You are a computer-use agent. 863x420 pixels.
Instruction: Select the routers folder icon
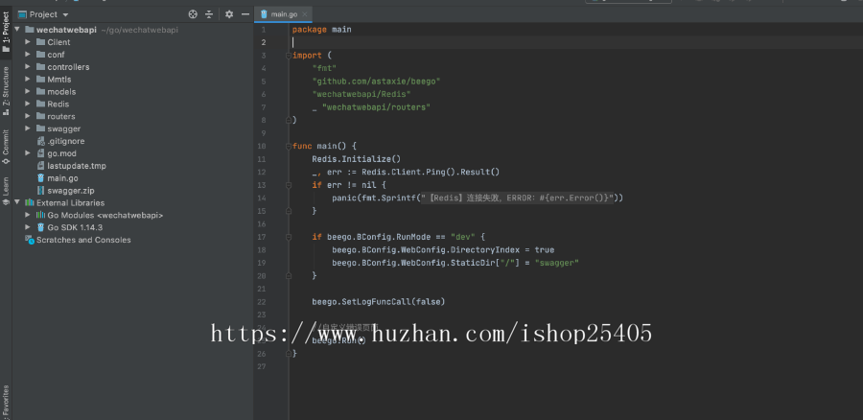40,116
